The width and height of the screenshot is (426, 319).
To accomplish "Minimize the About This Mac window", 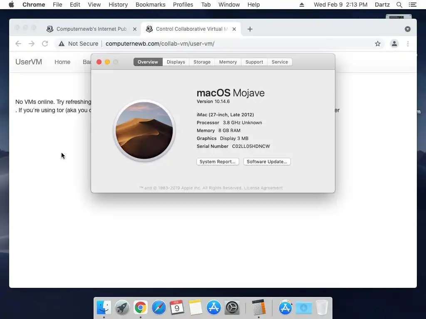I will tap(107, 62).
